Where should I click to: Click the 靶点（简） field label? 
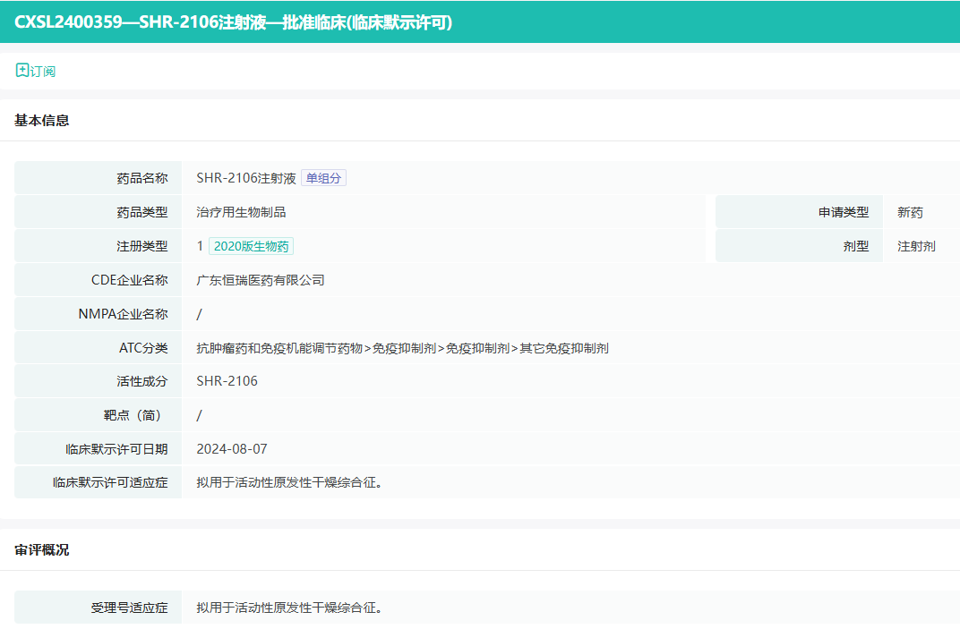tap(135, 415)
